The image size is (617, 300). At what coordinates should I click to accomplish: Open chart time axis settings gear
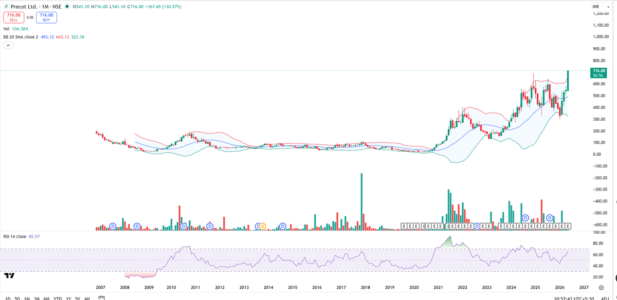tap(601, 289)
